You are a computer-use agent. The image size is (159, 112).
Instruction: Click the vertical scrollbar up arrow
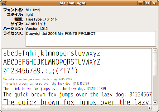pos(155,51)
